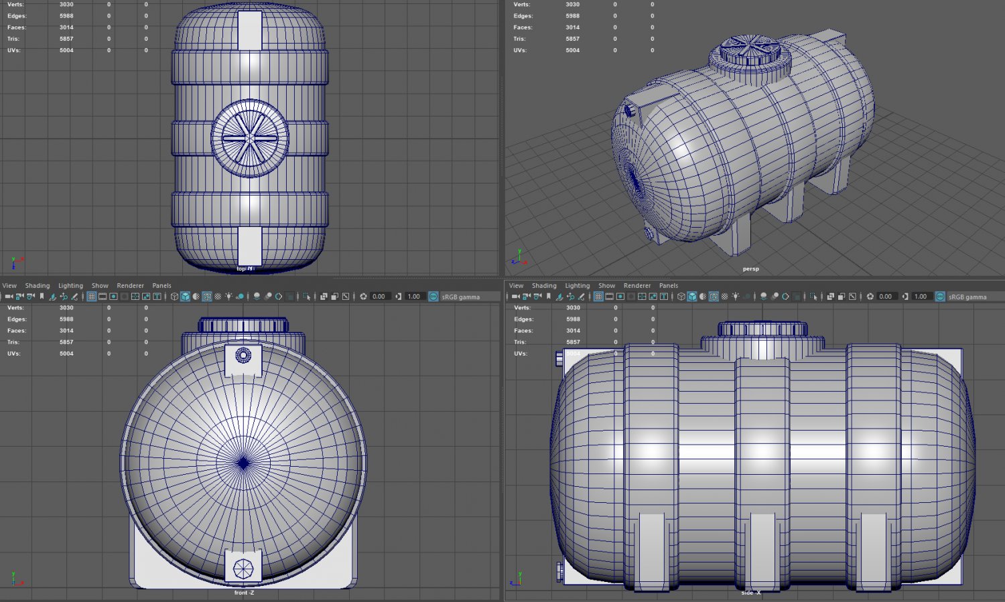Click Resolution Gate icon in front view toolbar
The width and height of the screenshot is (1005, 602).
pos(113,297)
